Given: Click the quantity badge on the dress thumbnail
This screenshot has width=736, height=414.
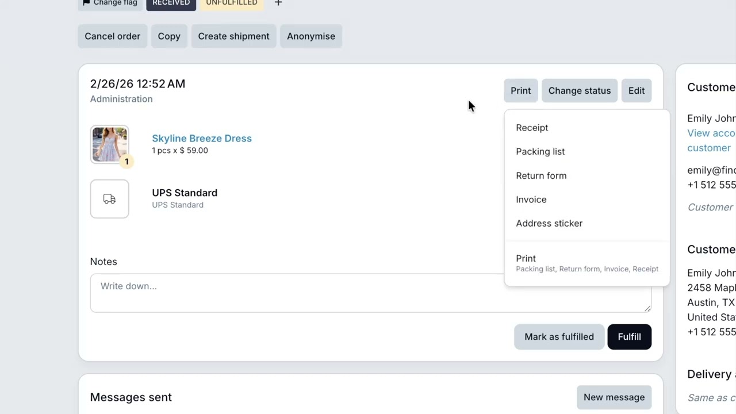Looking at the screenshot, I should tap(126, 162).
